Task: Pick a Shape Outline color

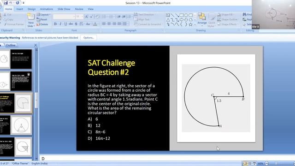Action: [x=228, y=19]
